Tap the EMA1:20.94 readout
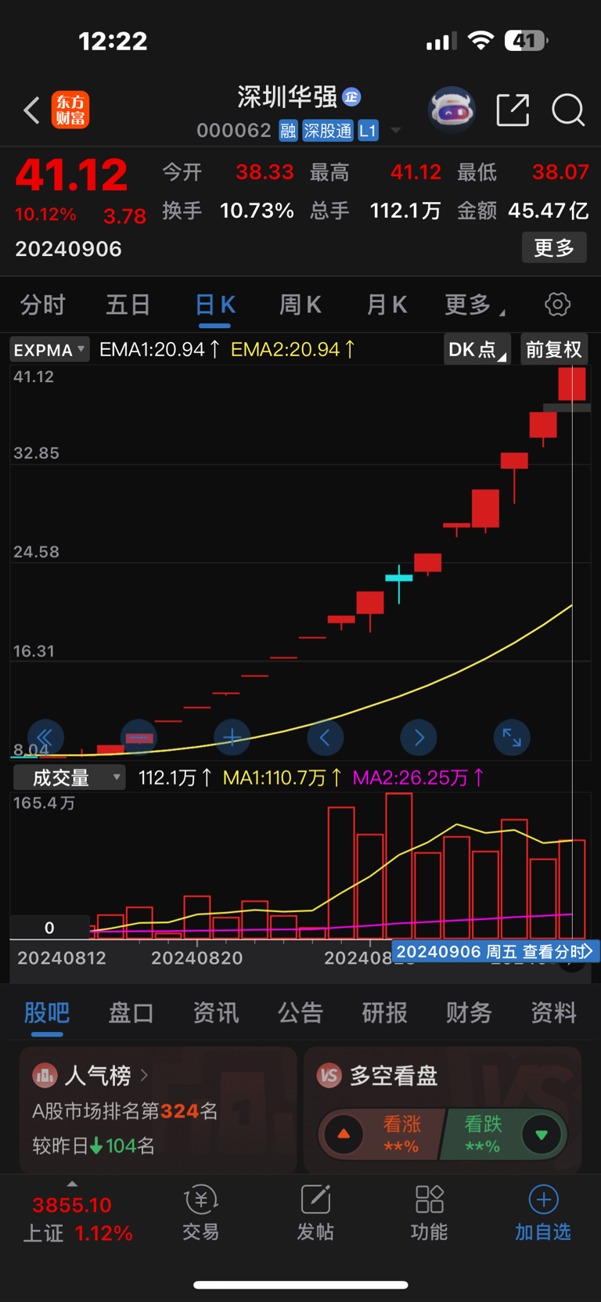This screenshot has width=601, height=1302. pyautogui.click(x=160, y=349)
